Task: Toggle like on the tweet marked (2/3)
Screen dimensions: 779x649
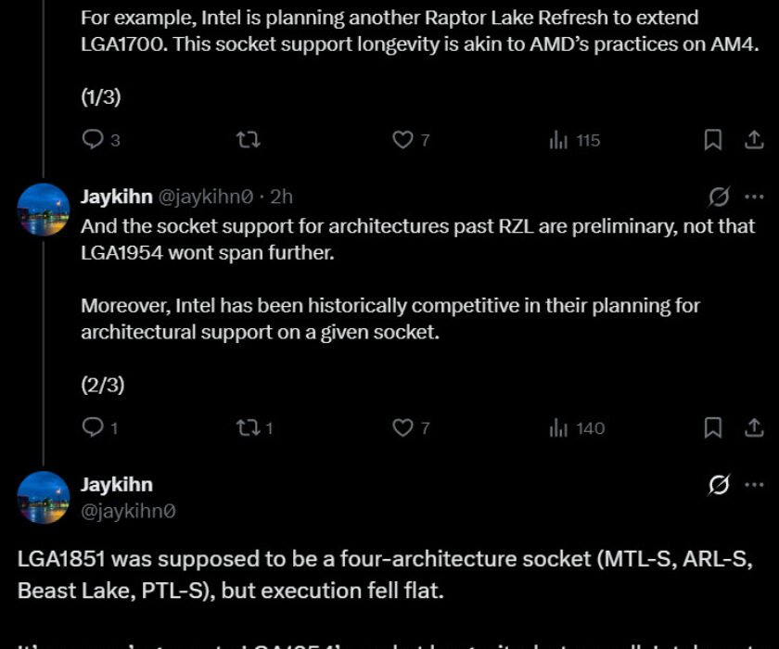Action: [402, 426]
